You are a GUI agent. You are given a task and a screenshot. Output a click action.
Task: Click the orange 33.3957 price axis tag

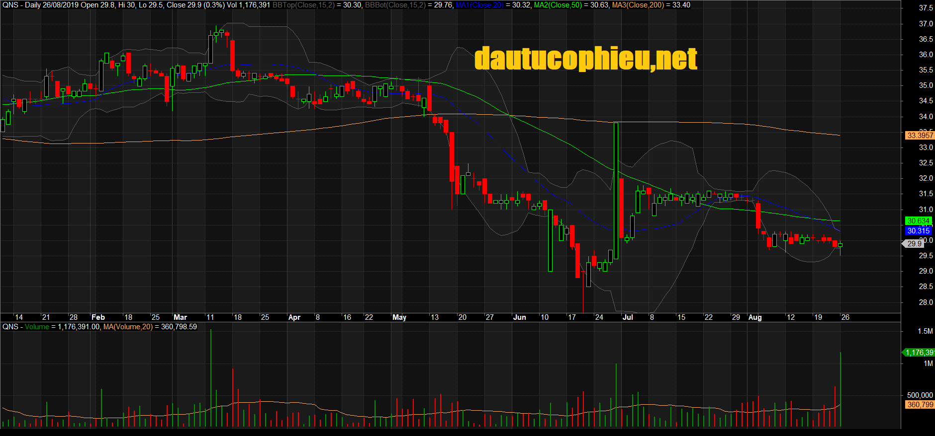pos(920,136)
